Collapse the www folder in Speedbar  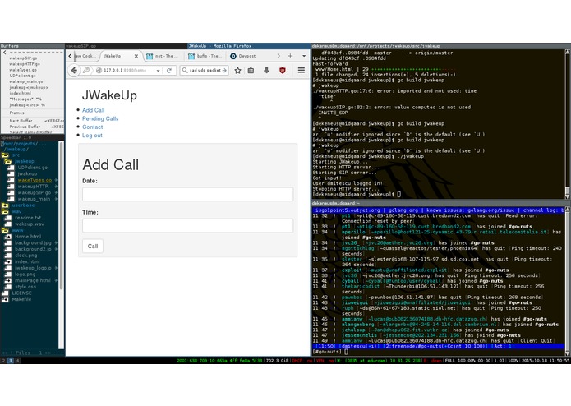pos(5,230)
